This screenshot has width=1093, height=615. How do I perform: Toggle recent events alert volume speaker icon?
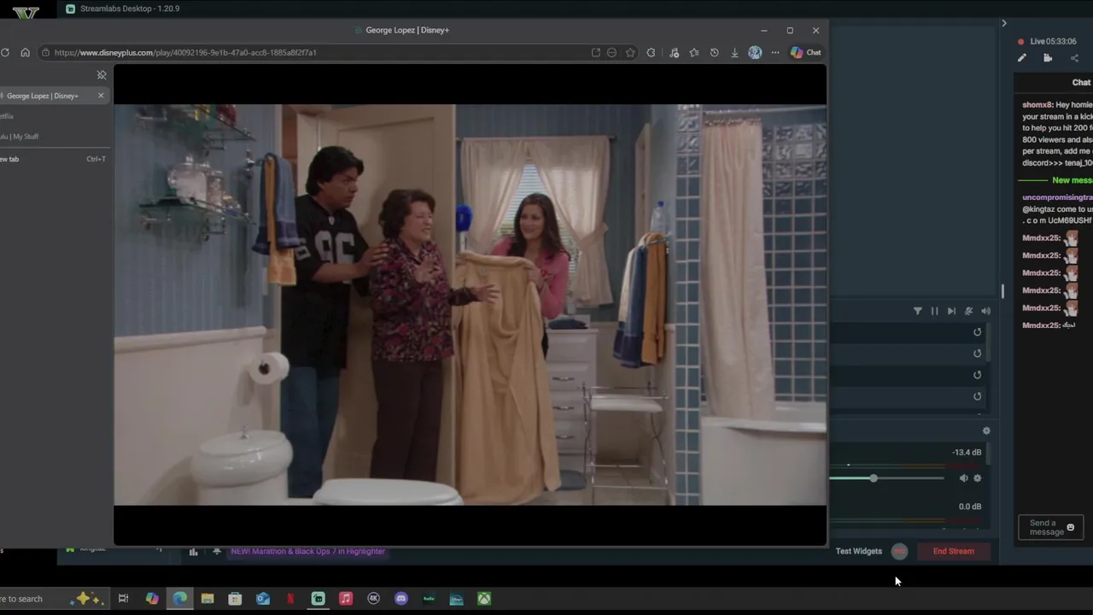[x=985, y=311]
